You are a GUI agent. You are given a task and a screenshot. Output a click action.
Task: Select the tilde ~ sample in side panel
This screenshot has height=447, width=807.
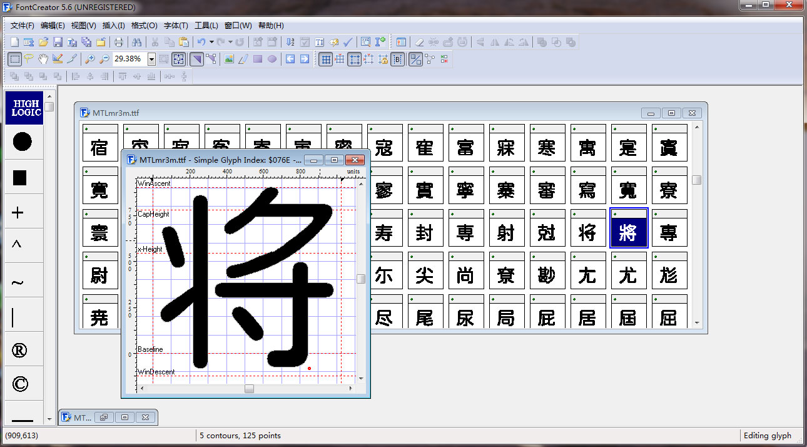18,282
